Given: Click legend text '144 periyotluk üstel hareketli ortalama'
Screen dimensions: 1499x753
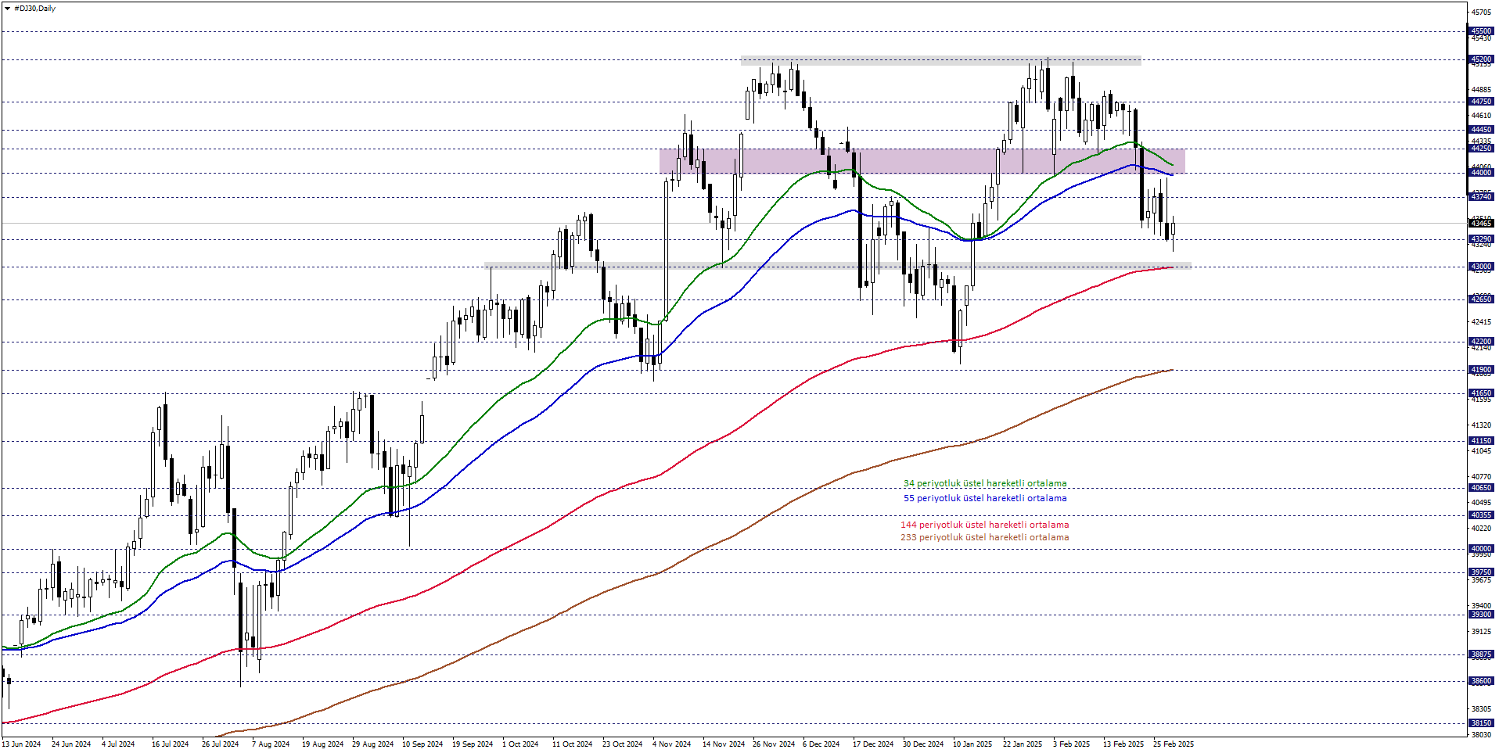Looking at the screenshot, I should click(x=984, y=525).
